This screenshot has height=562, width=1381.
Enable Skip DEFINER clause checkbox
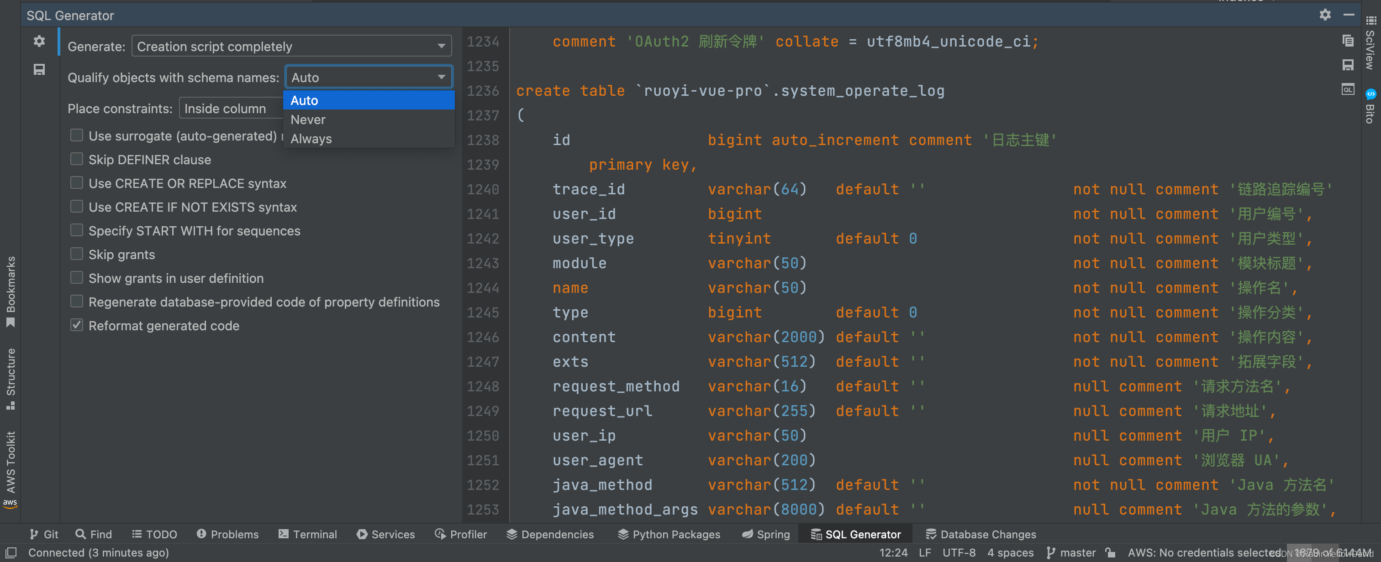(x=77, y=159)
